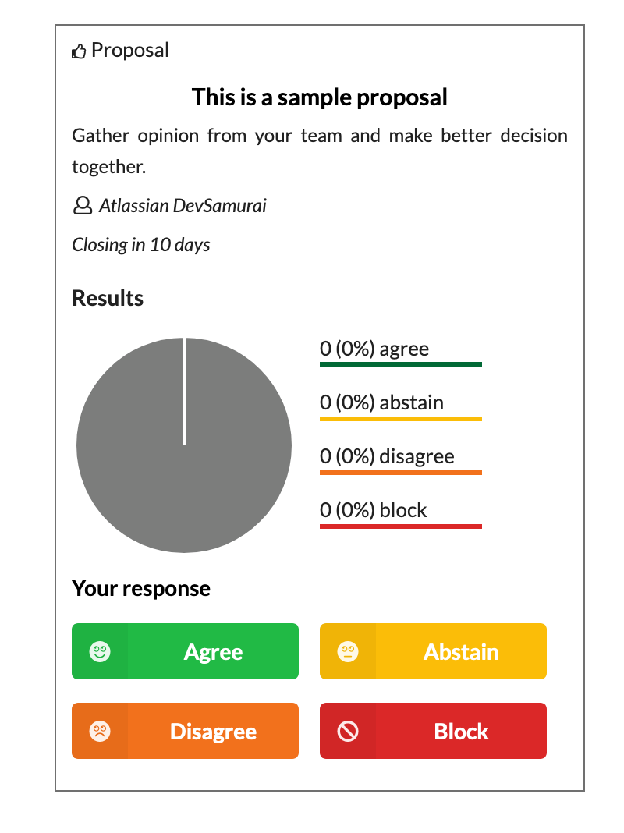The width and height of the screenshot is (624, 833).
Task: Click the "Closing in 10 days" text
Action: (x=141, y=245)
